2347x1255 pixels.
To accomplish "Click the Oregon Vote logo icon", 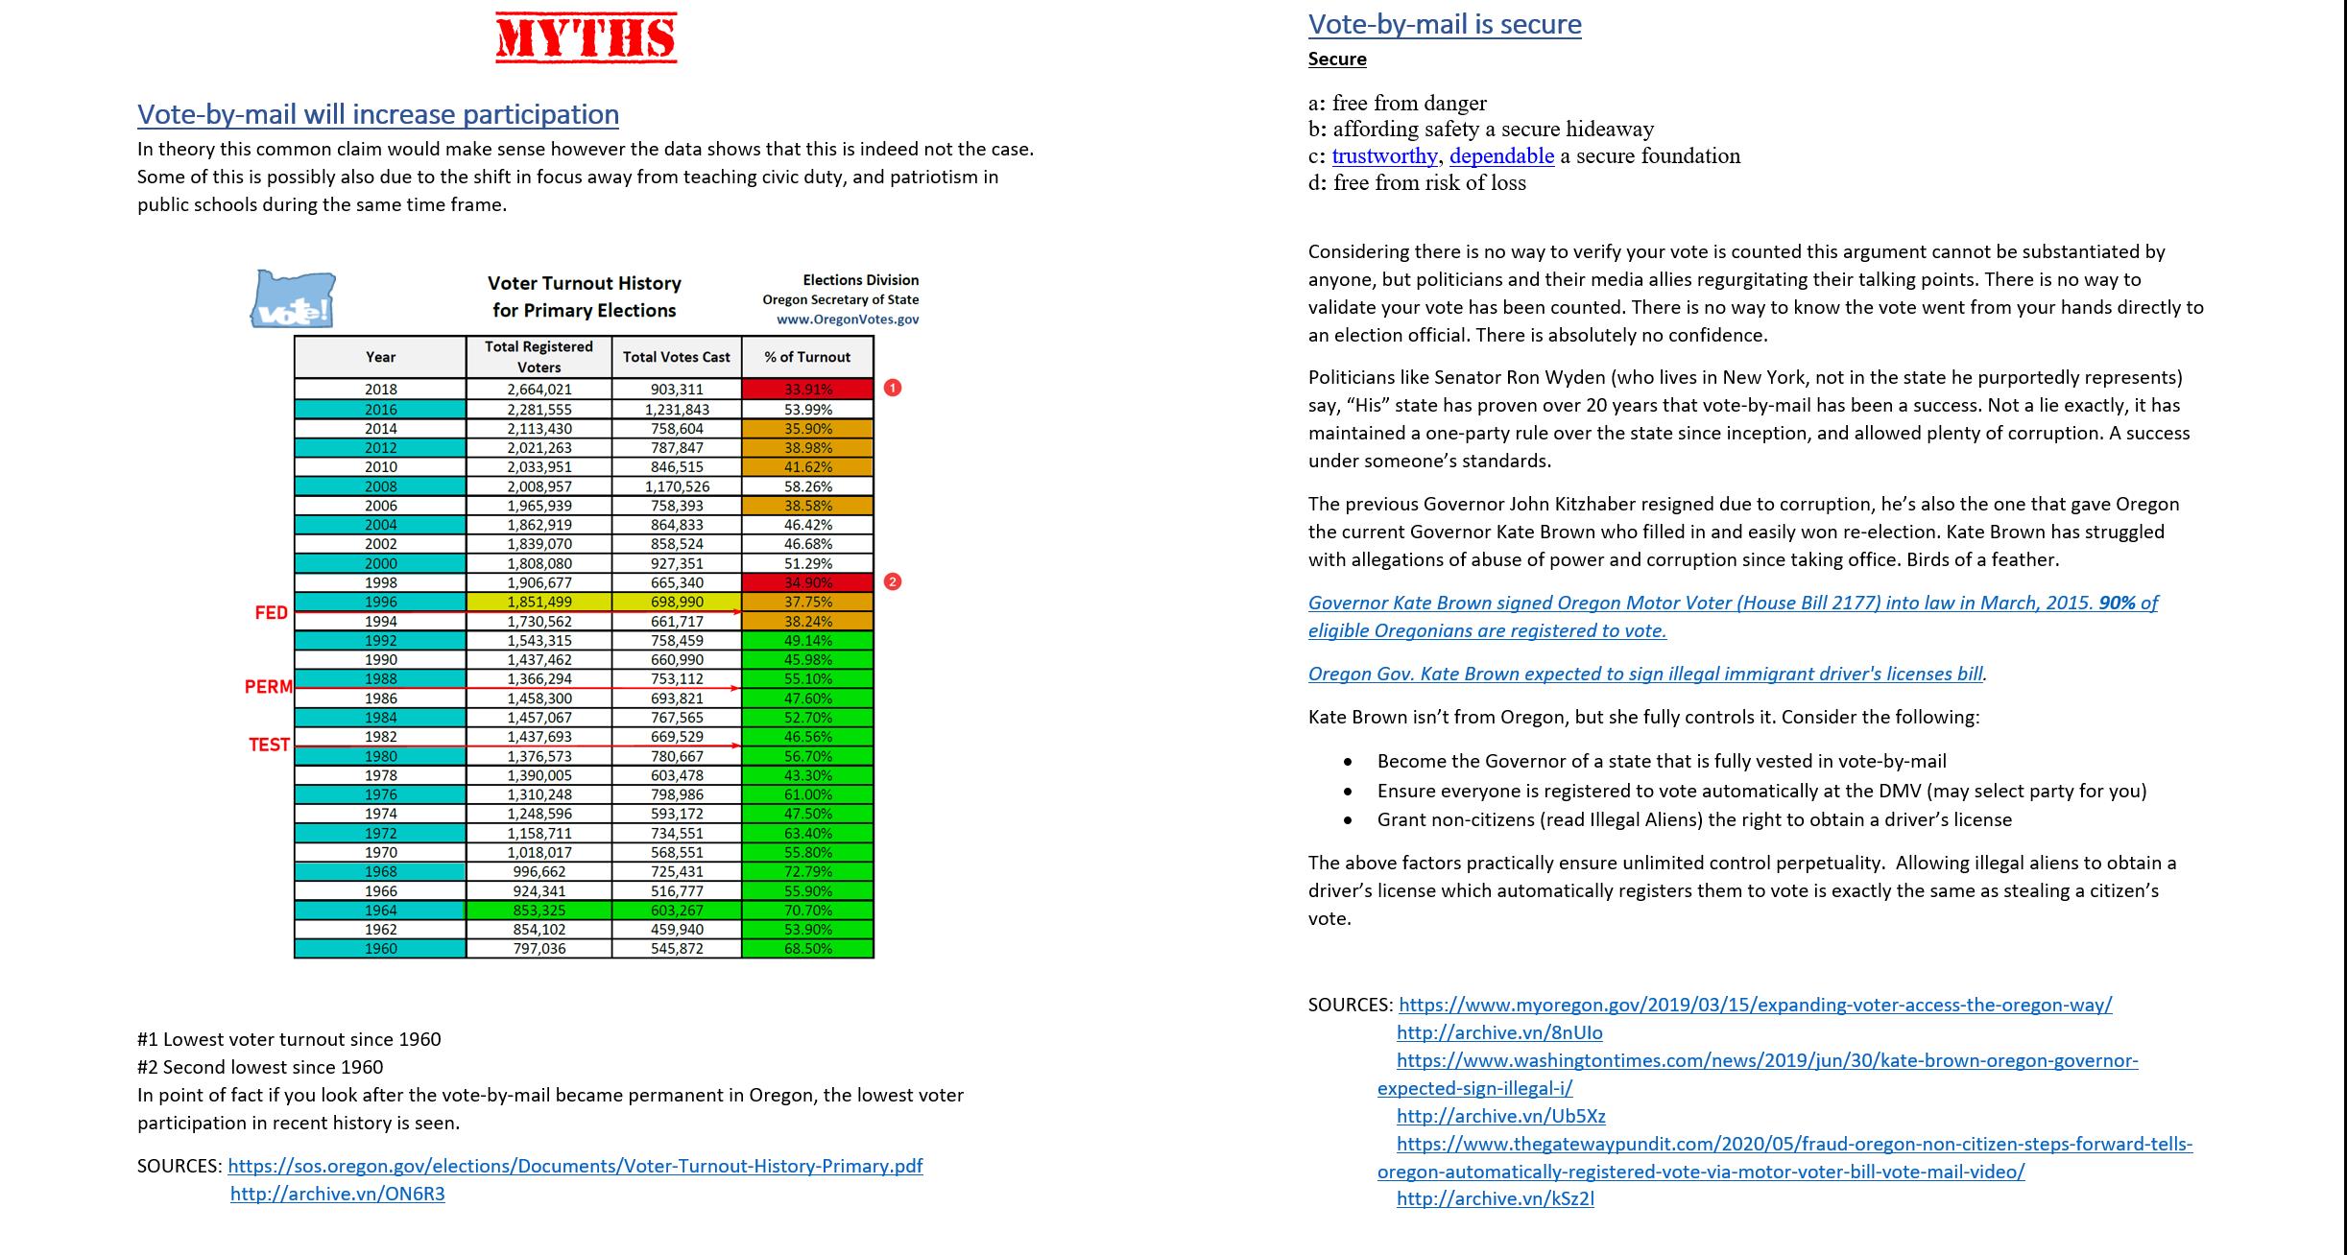I will (x=293, y=299).
